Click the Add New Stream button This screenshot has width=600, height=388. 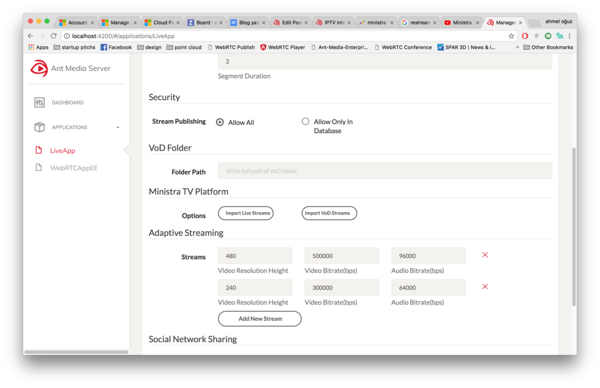[x=260, y=319]
